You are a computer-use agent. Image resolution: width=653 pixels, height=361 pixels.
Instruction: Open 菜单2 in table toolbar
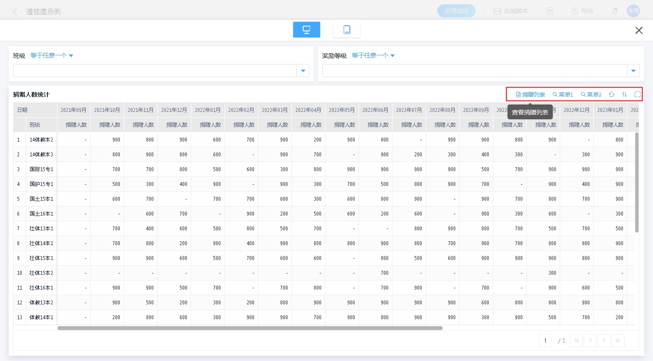click(x=591, y=94)
